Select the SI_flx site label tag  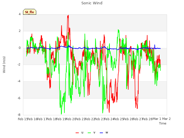click(30, 12)
